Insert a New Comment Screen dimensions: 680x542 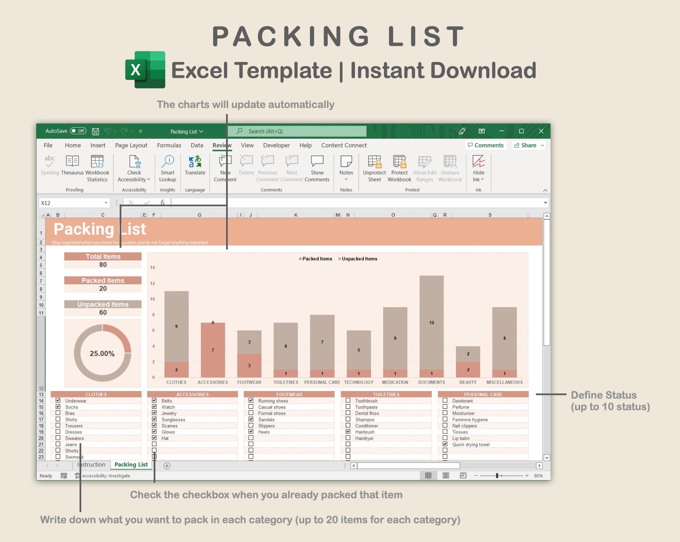click(x=225, y=169)
